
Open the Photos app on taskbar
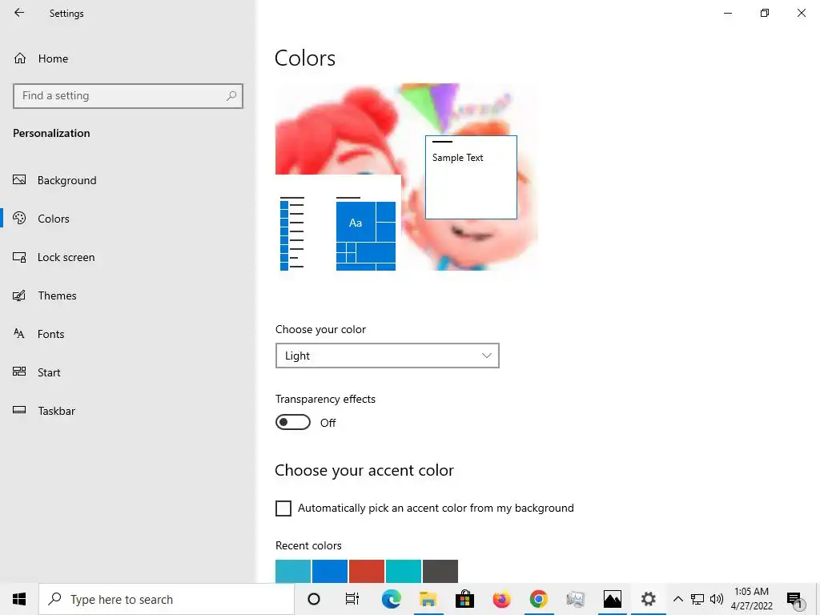pyautogui.click(x=612, y=599)
